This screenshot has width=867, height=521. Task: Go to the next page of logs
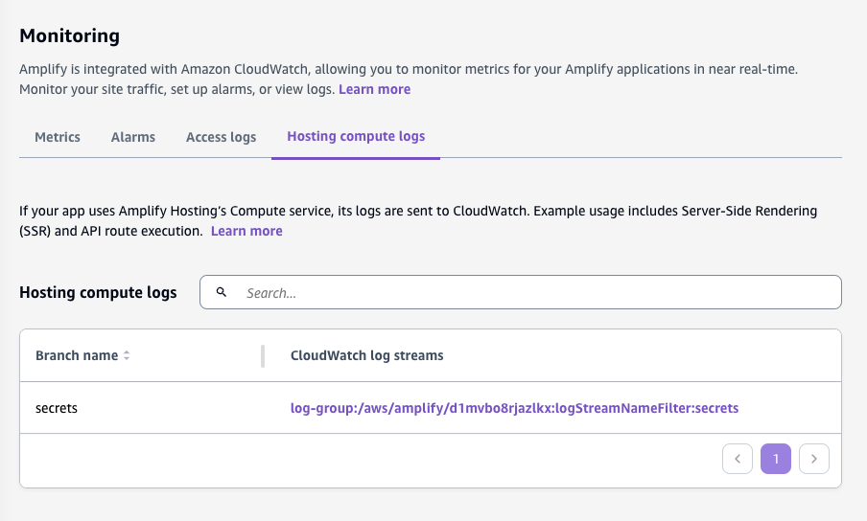pos(814,459)
